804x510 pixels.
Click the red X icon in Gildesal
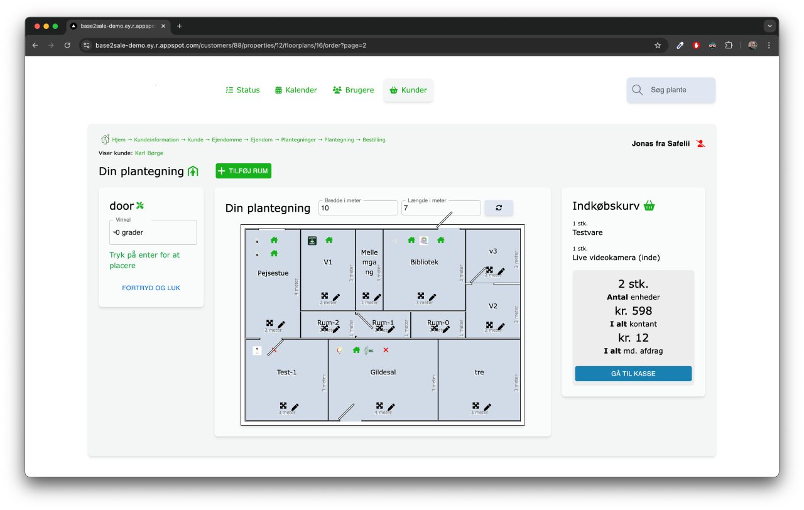tap(386, 350)
